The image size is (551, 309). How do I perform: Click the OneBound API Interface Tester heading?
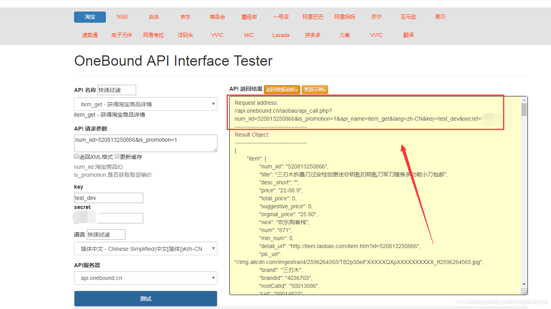[x=173, y=61]
